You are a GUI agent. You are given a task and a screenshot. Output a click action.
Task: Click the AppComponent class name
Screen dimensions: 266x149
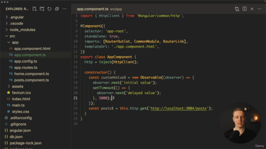click(120, 57)
